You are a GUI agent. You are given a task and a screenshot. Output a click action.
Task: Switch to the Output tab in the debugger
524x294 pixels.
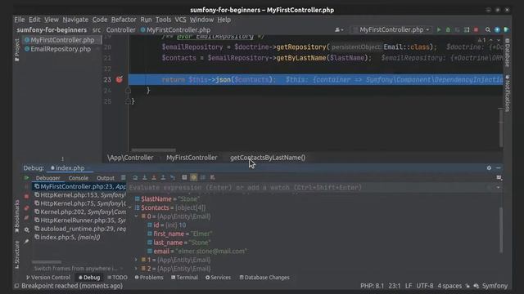(x=106, y=178)
